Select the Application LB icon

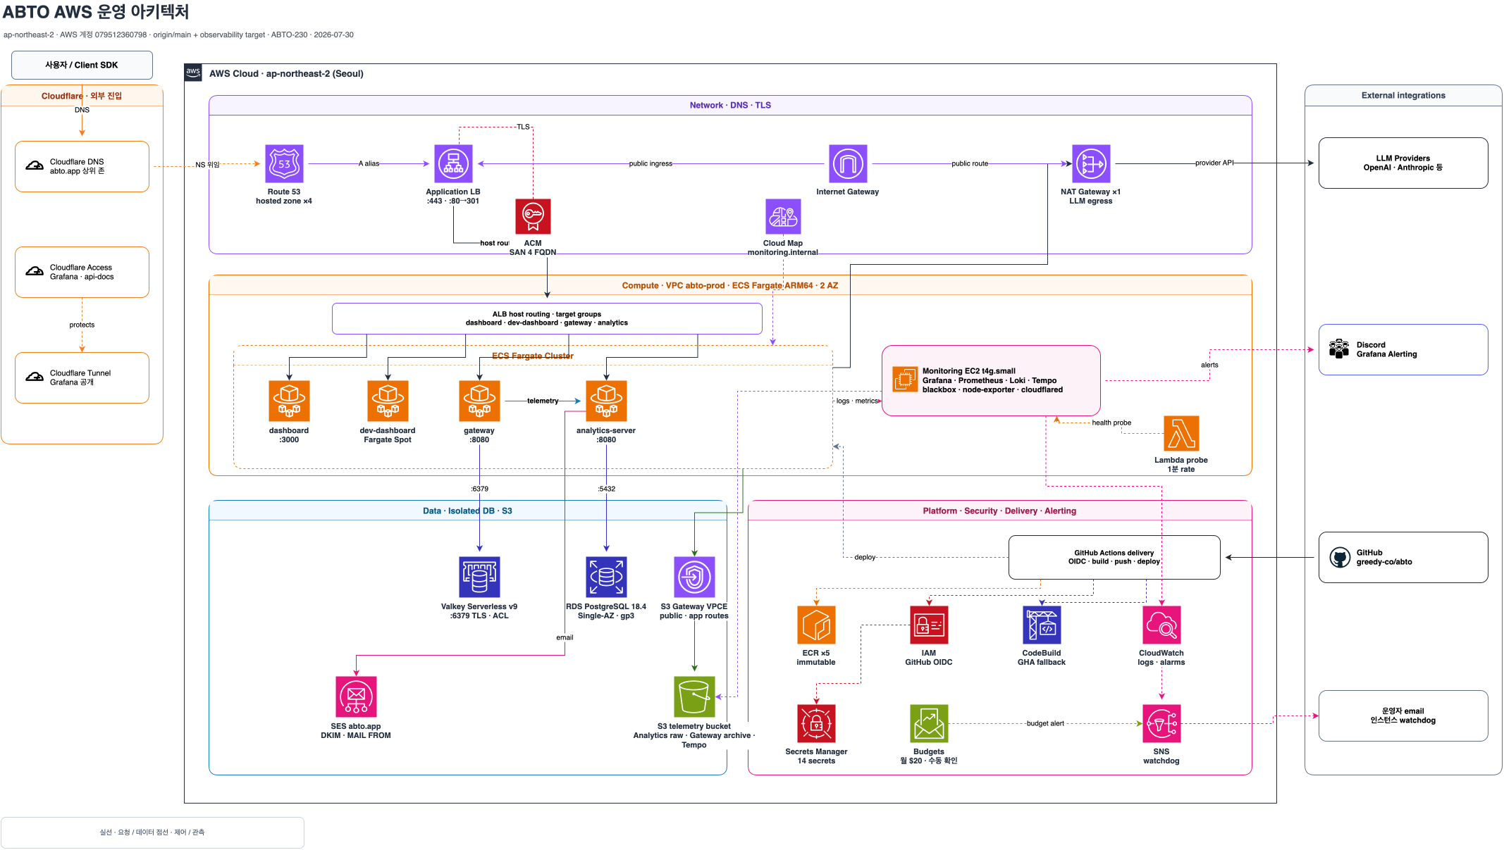[453, 164]
